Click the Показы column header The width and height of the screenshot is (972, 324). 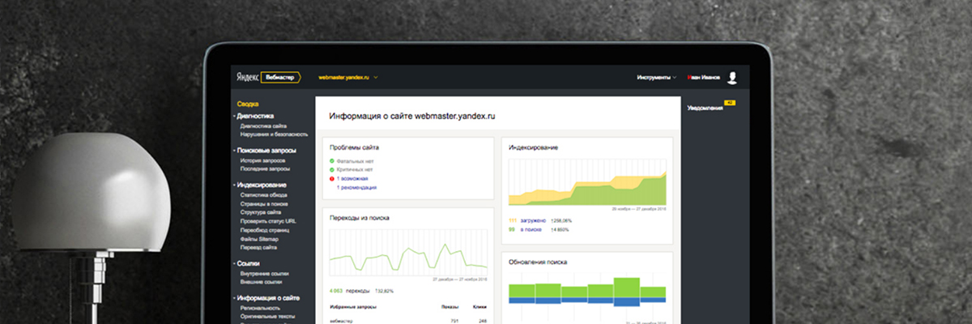click(451, 308)
